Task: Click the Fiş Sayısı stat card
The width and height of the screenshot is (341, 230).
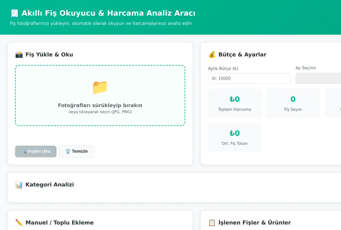Action: 293,103
